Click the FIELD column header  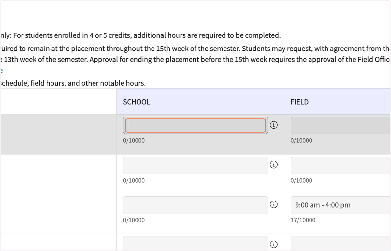click(x=299, y=102)
